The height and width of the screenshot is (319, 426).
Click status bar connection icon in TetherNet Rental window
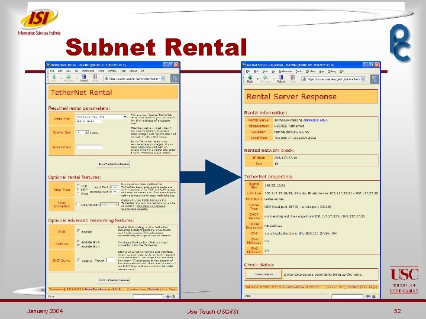pyautogui.click(x=167, y=296)
